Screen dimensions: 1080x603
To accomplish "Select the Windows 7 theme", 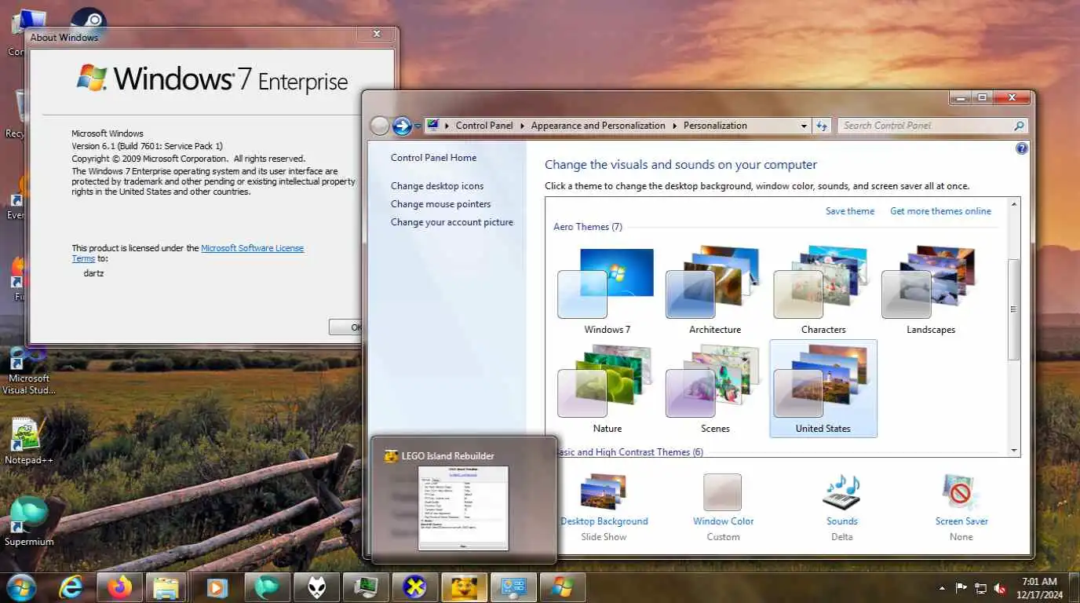I will click(x=607, y=291).
